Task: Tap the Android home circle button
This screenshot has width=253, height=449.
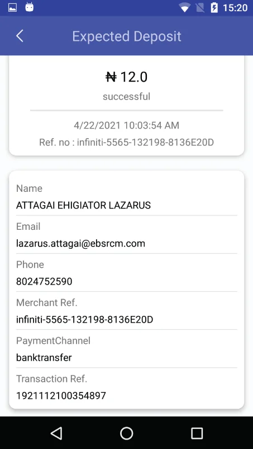Action: coord(126,433)
